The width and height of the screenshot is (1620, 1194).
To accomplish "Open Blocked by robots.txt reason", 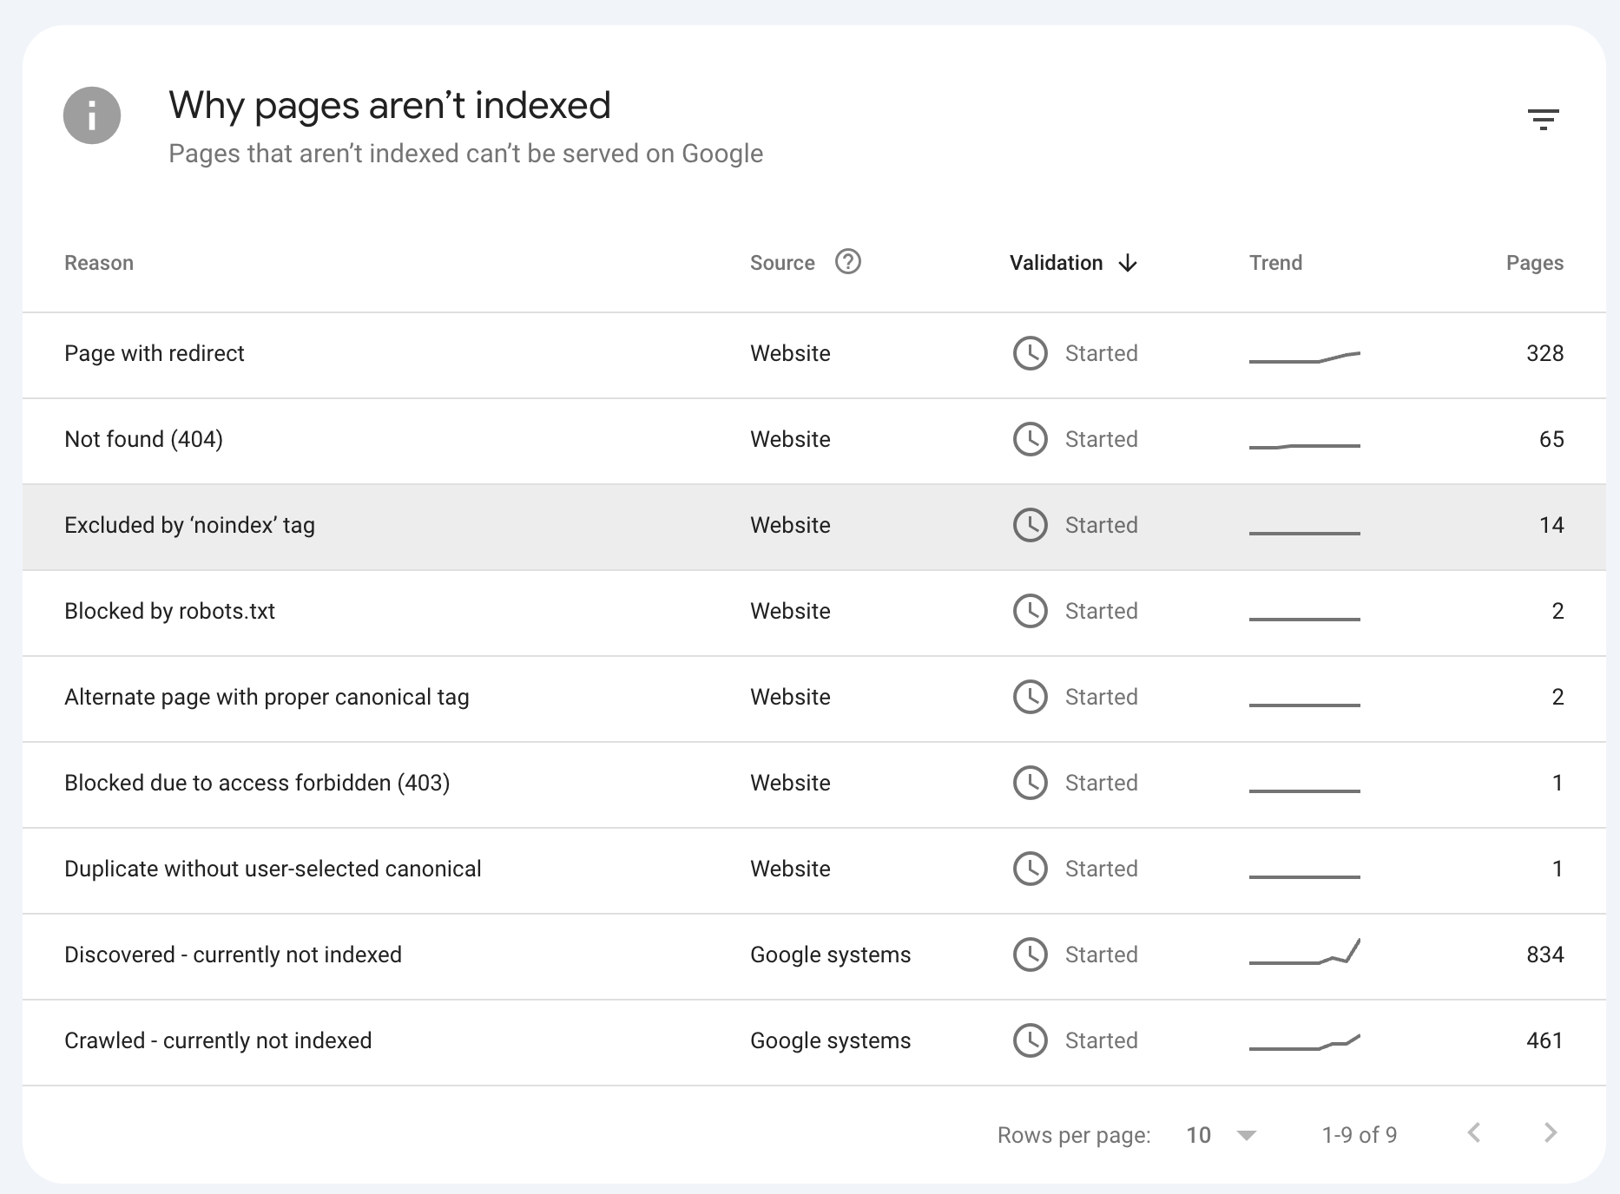I will point(169,611).
